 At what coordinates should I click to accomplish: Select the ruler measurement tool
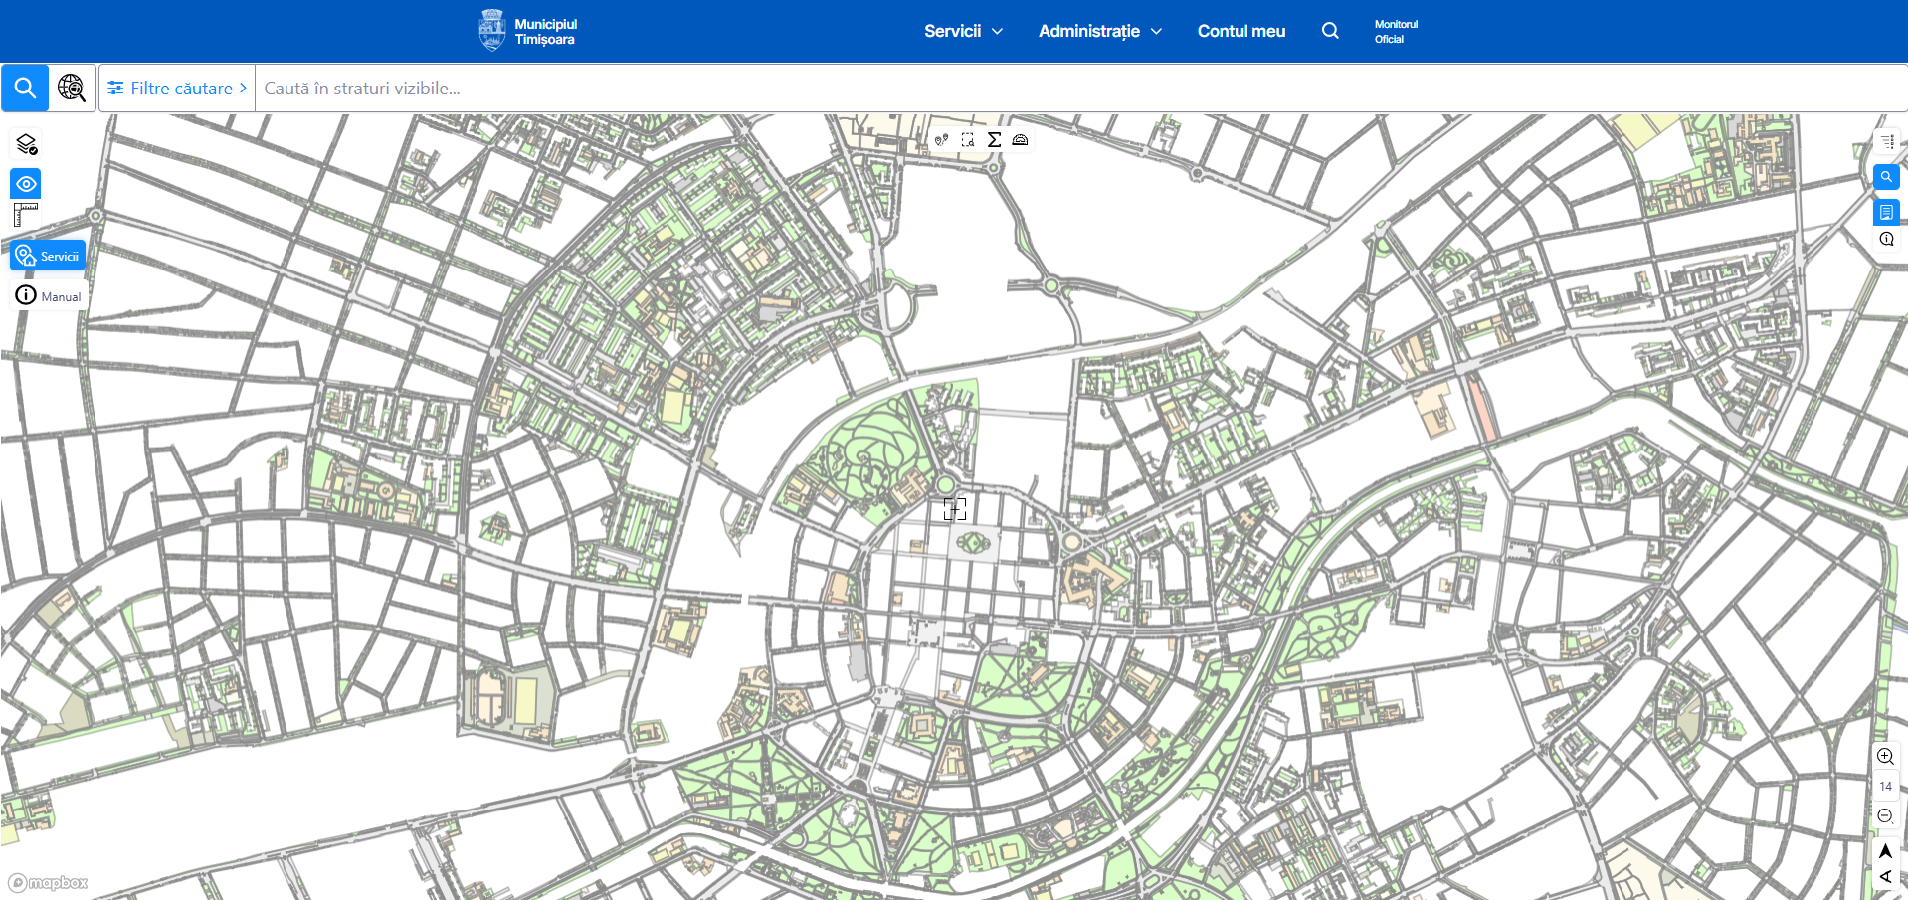coord(26,215)
